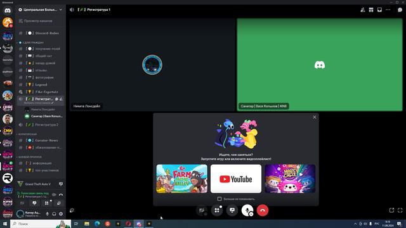
Task: Open the Curator-News text channel
Action: click(40, 141)
